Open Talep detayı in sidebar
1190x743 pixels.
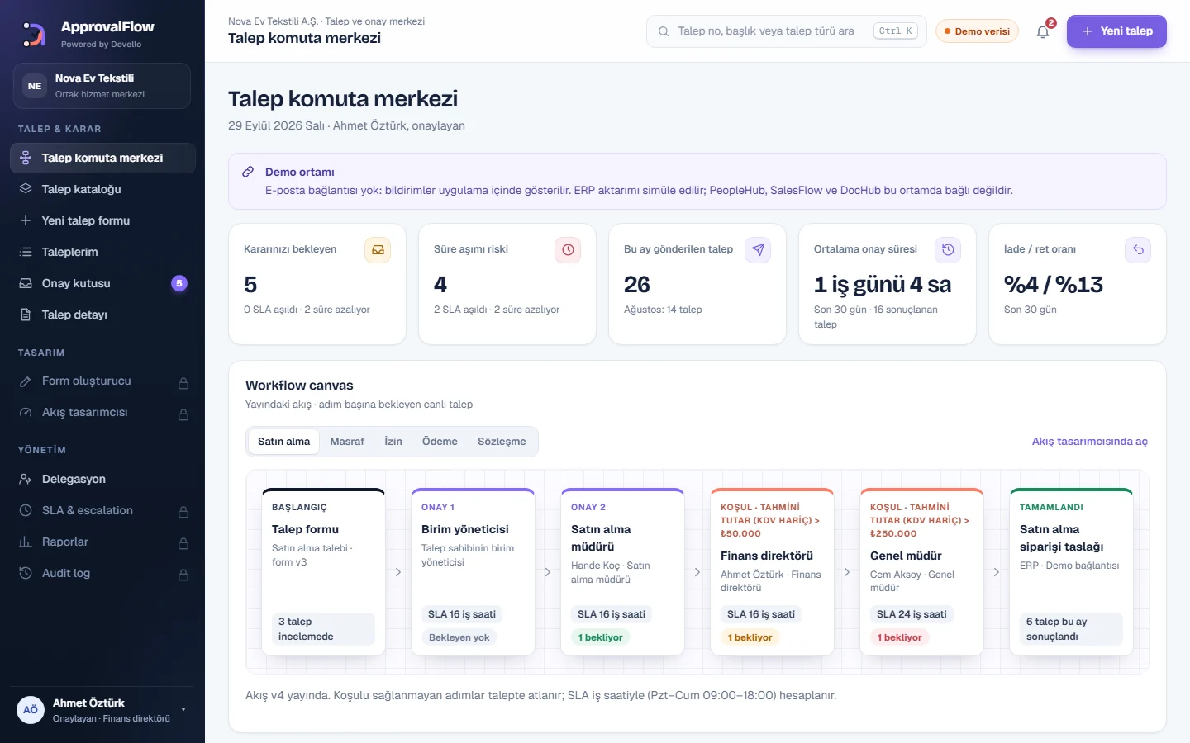(x=102, y=315)
